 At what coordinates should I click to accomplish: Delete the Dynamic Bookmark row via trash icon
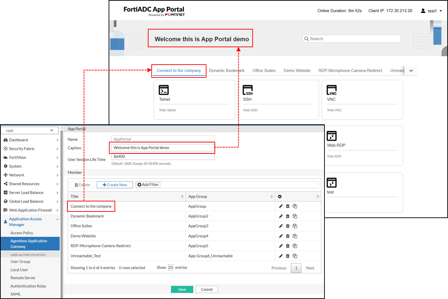(x=288, y=216)
